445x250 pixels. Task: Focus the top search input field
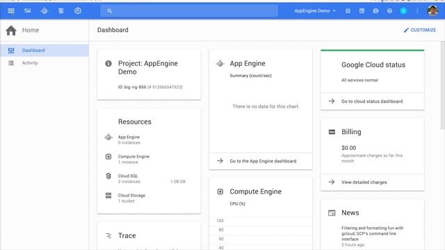point(189,11)
